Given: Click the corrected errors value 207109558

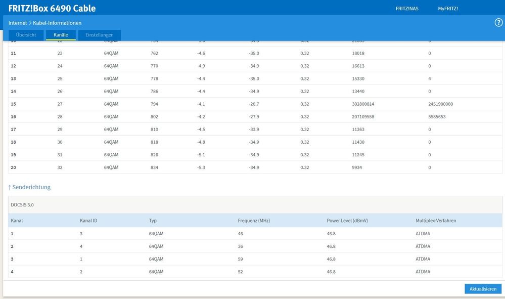Looking at the screenshot, I should click(363, 117).
